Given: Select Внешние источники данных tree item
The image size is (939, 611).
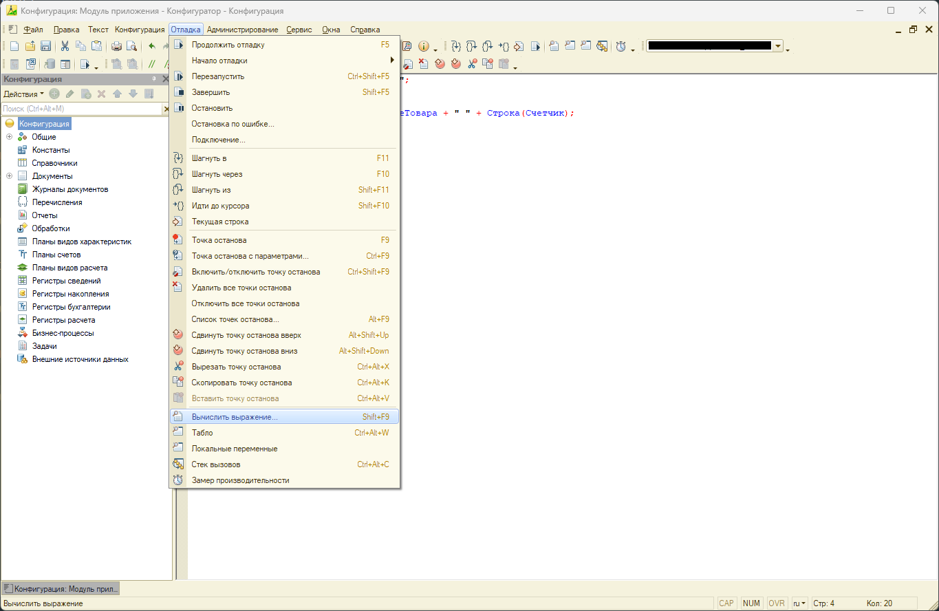Looking at the screenshot, I should (x=80, y=359).
